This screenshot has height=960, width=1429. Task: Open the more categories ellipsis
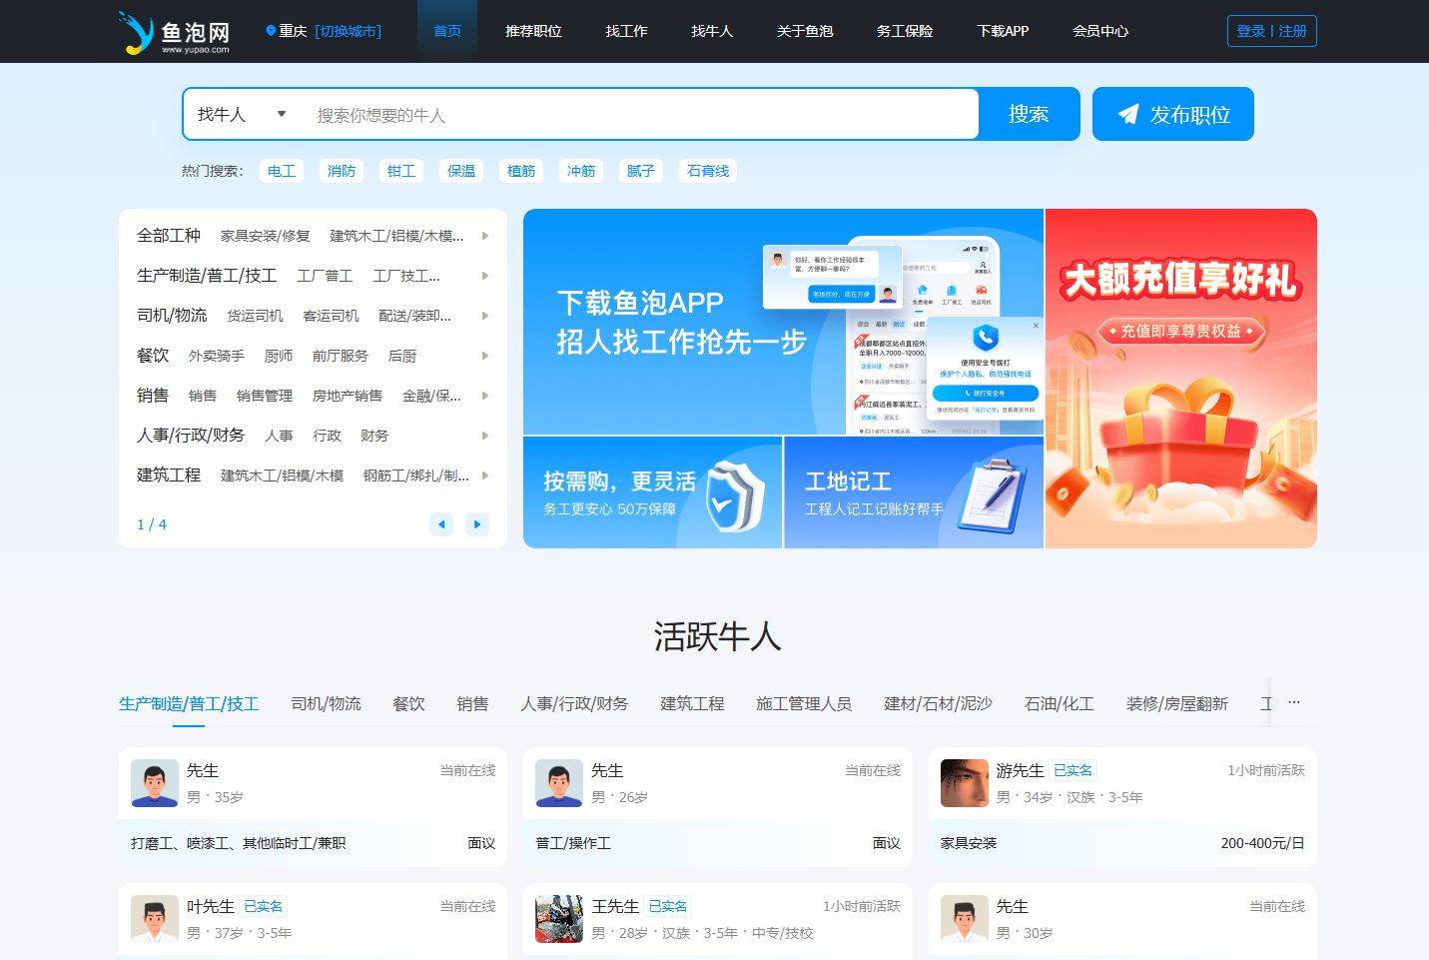[1294, 702]
